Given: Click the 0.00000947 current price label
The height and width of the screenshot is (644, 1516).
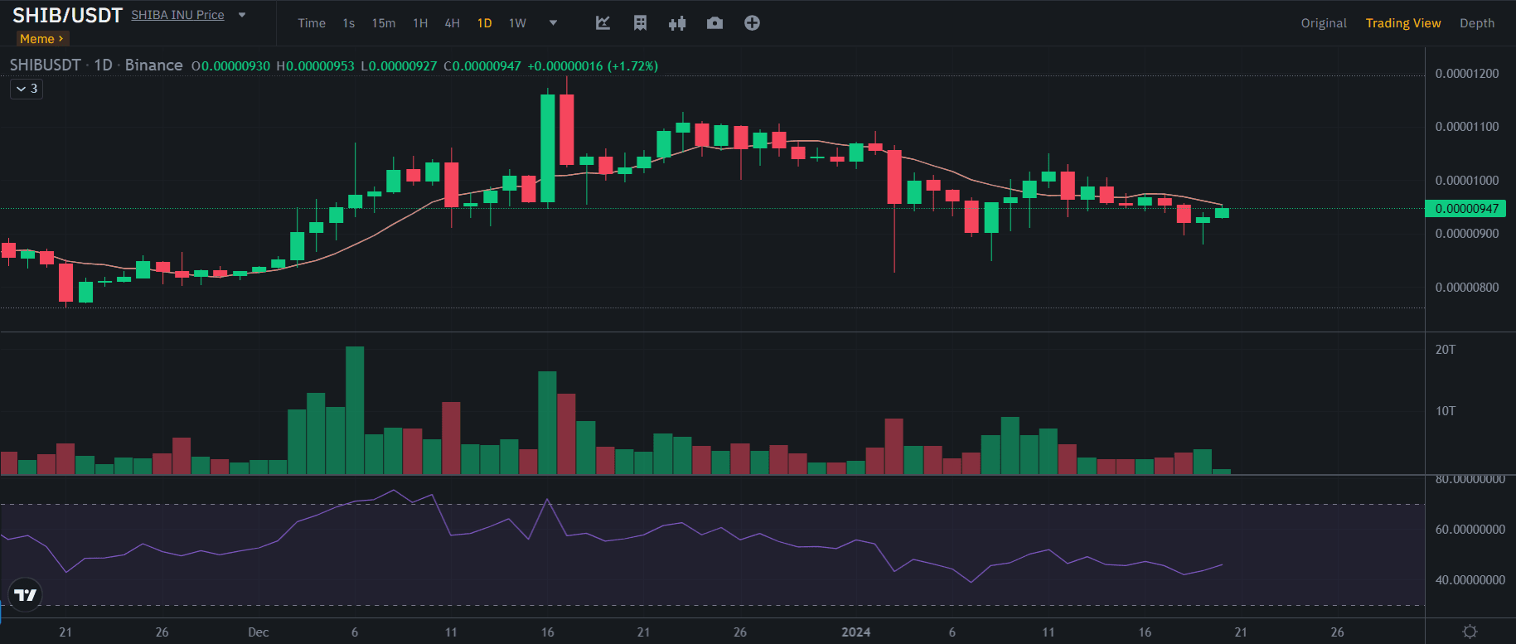Looking at the screenshot, I should point(1465,209).
